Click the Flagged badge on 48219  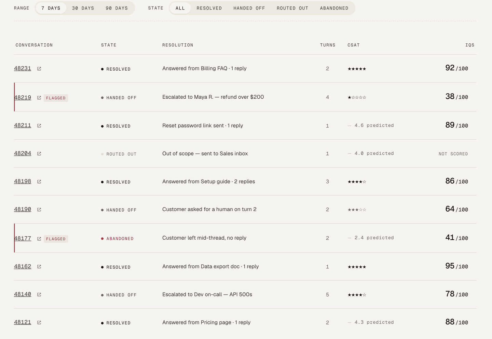tap(56, 98)
